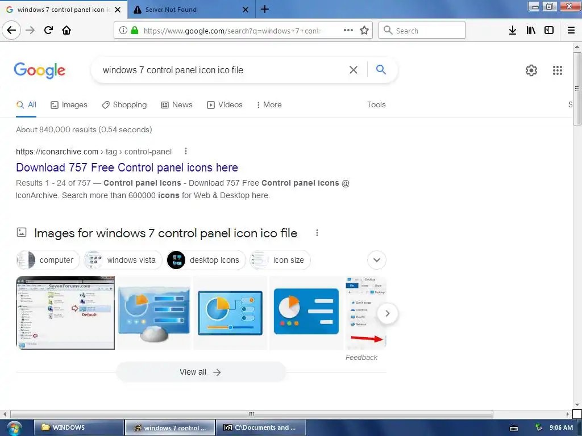Open Google quick settings gear
This screenshot has height=436, width=582.
(x=531, y=70)
